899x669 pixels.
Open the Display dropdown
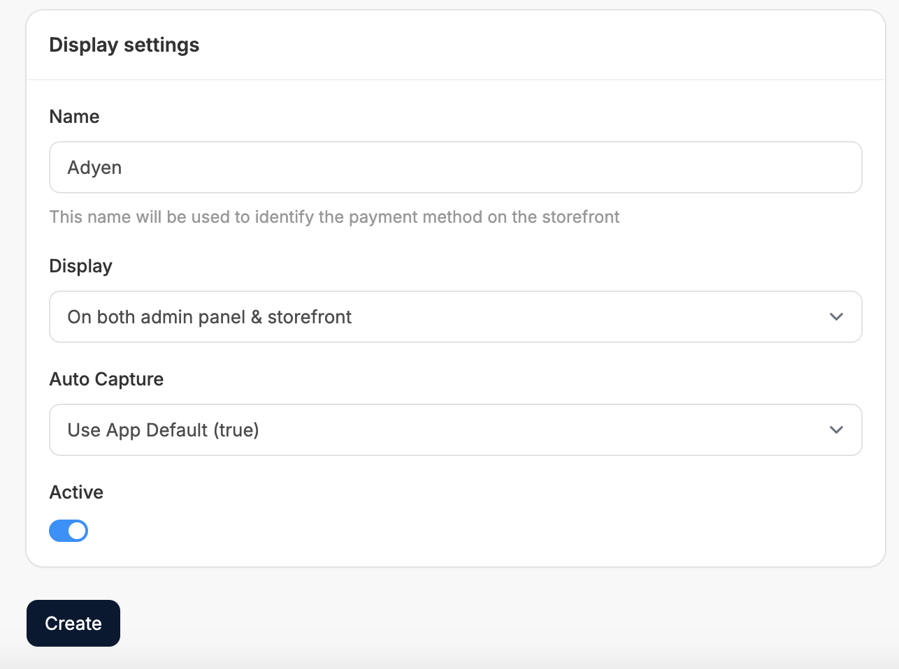pyautogui.click(x=456, y=317)
